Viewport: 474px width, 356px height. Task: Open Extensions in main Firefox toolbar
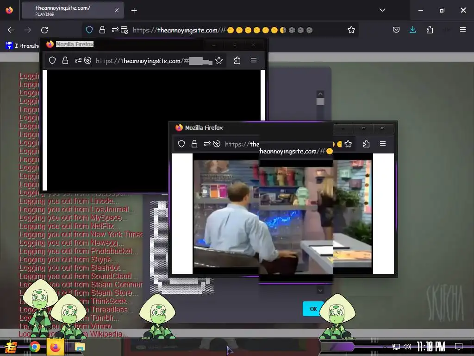tap(430, 30)
